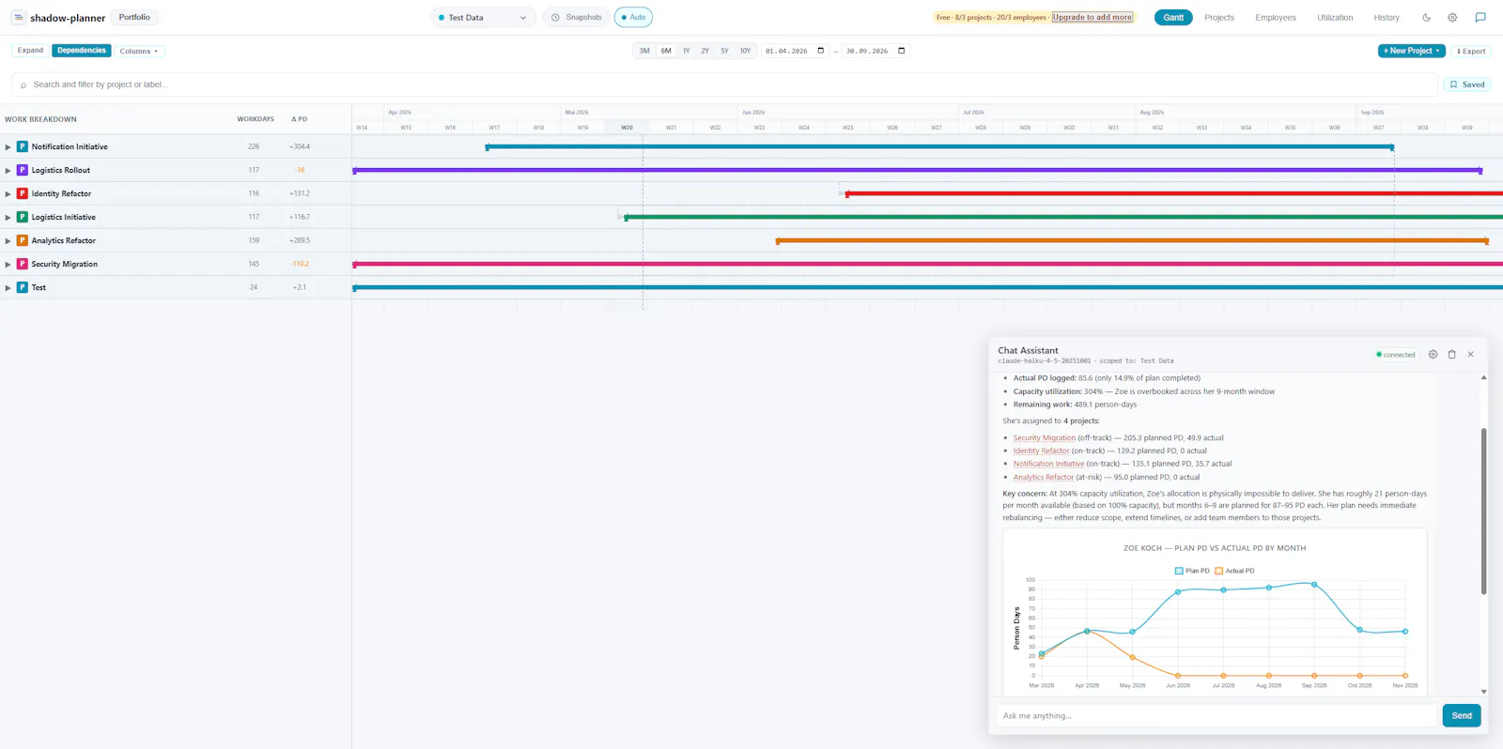Click the W20 week header marker
The height and width of the screenshot is (749, 1503).
627,128
